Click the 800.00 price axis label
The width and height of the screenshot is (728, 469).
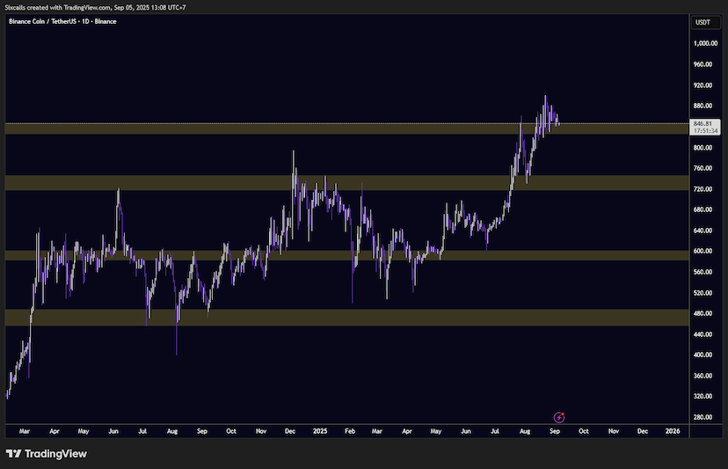tap(703, 147)
